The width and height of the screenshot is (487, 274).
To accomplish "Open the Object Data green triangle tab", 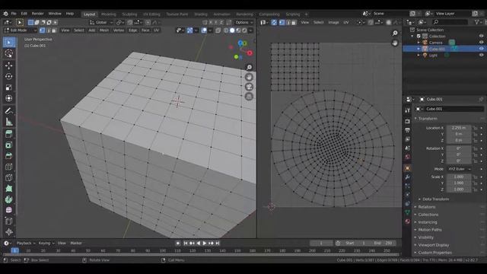I will tap(408, 212).
